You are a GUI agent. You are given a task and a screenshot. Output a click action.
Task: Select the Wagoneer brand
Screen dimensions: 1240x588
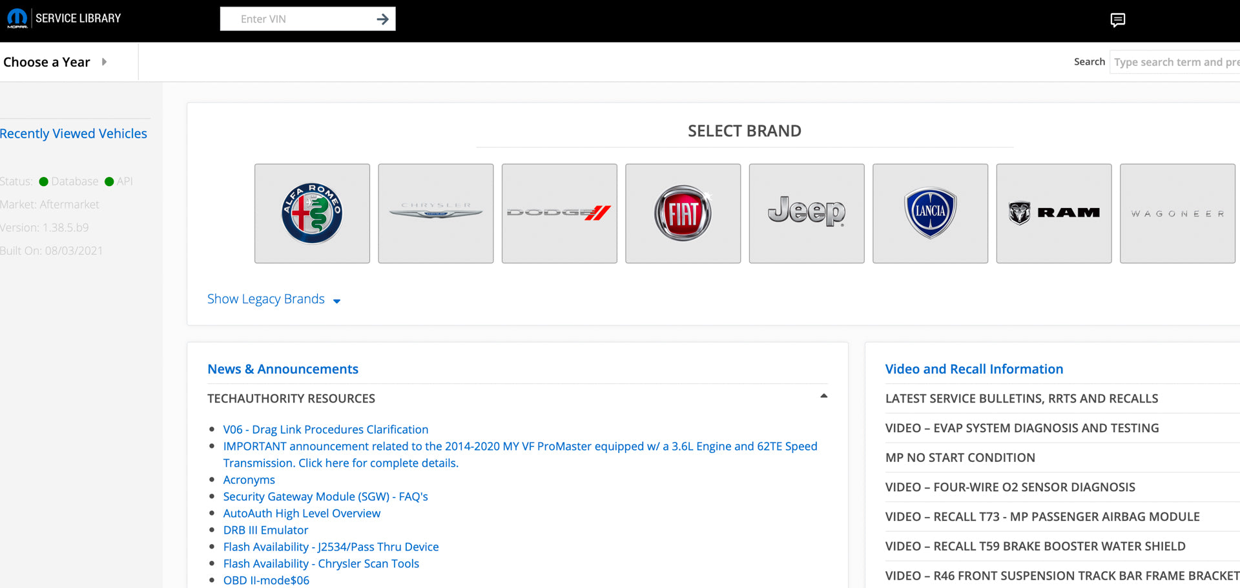[1177, 213]
